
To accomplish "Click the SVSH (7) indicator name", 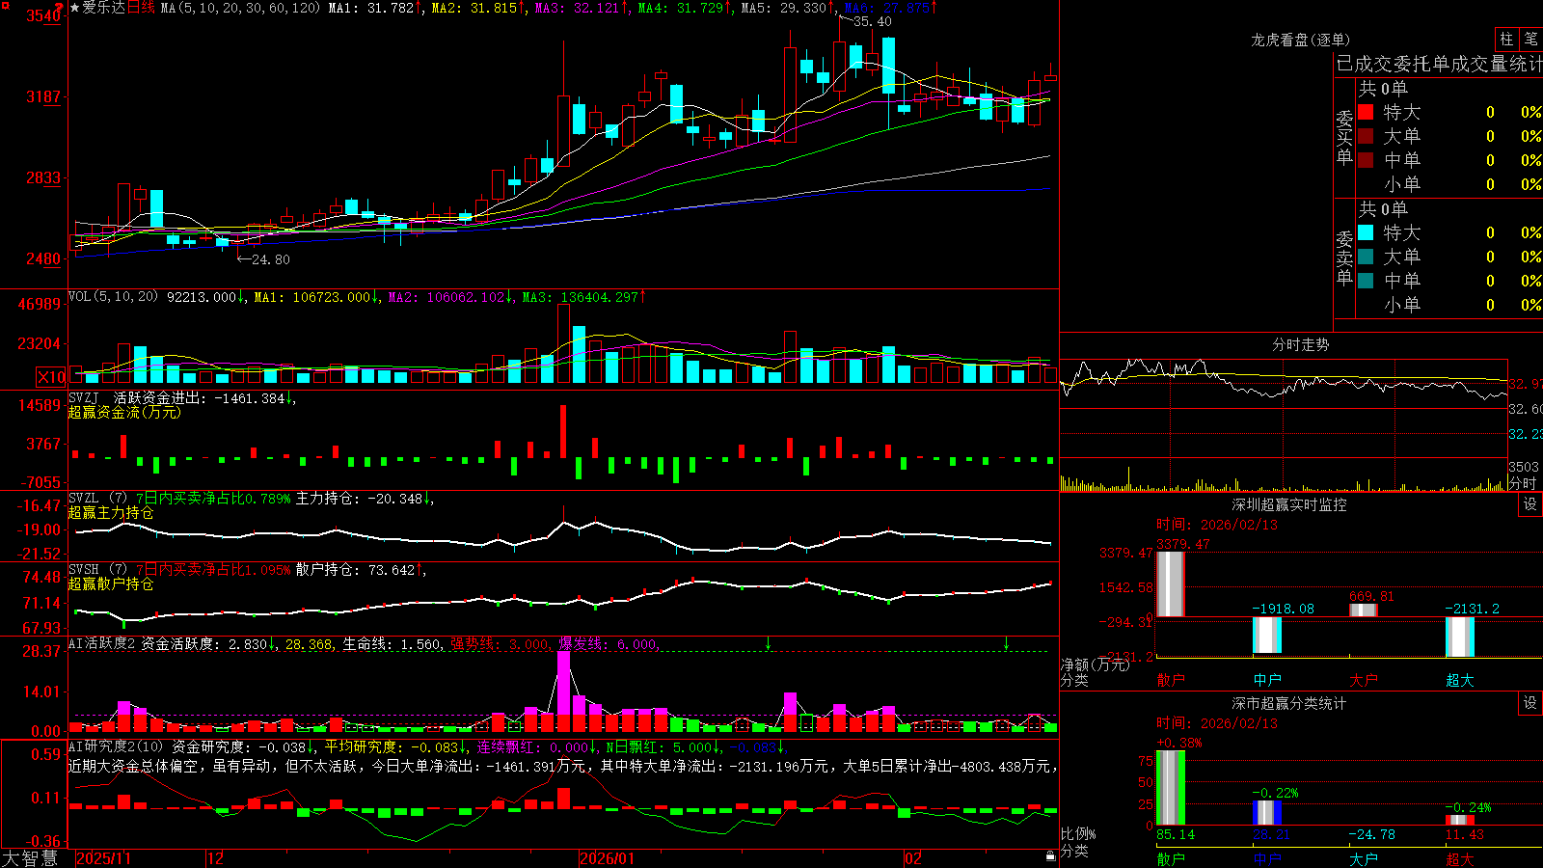I will [x=97, y=569].
